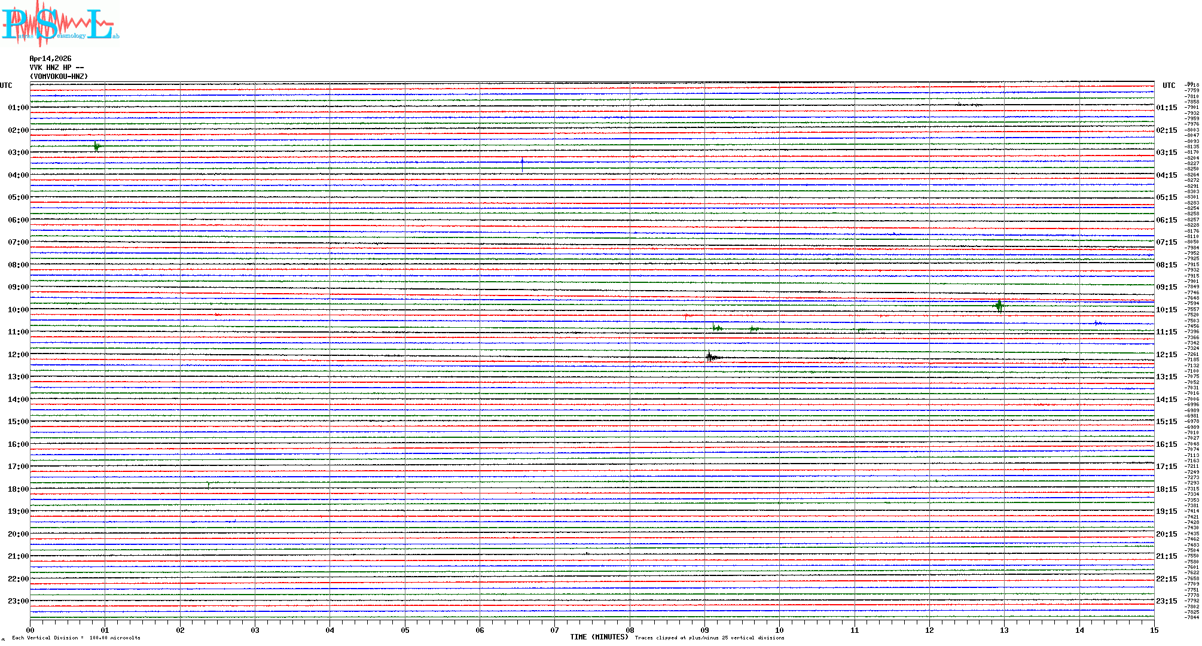Click the 23:00 hour label on left axis

[x=18, y=601]
